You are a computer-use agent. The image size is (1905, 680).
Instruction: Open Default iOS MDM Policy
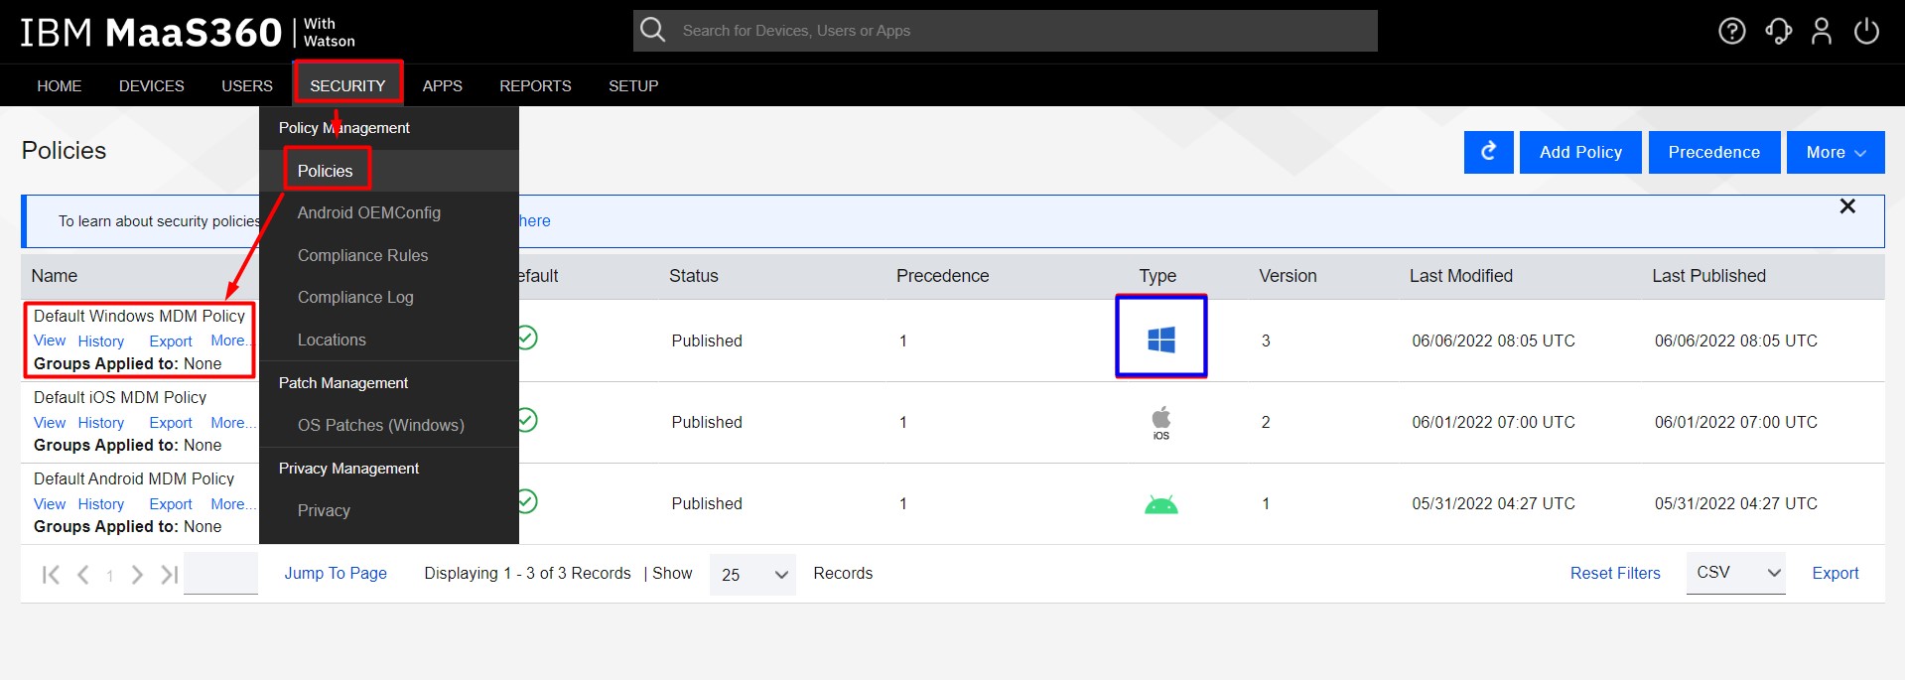(120, 397)
